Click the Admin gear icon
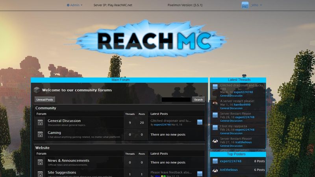The height and width of the screenshot is (177, 315). click(68, 5)
